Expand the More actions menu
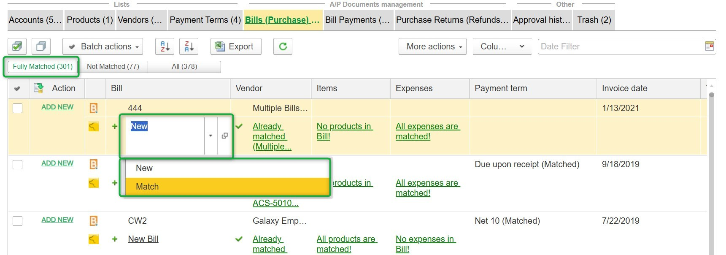The image size is (726, 255). pos(432,46)
